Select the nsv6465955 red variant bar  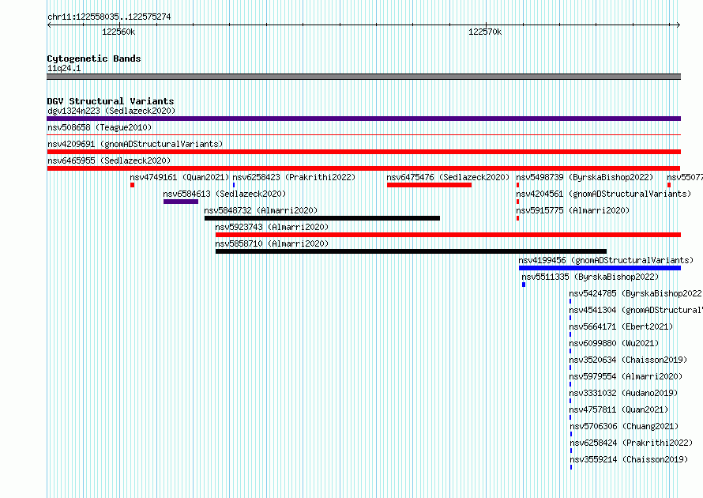pos(363,168)
